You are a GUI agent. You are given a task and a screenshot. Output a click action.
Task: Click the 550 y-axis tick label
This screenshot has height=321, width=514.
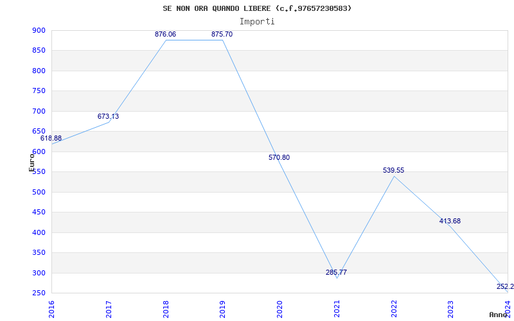click(39, 172)
